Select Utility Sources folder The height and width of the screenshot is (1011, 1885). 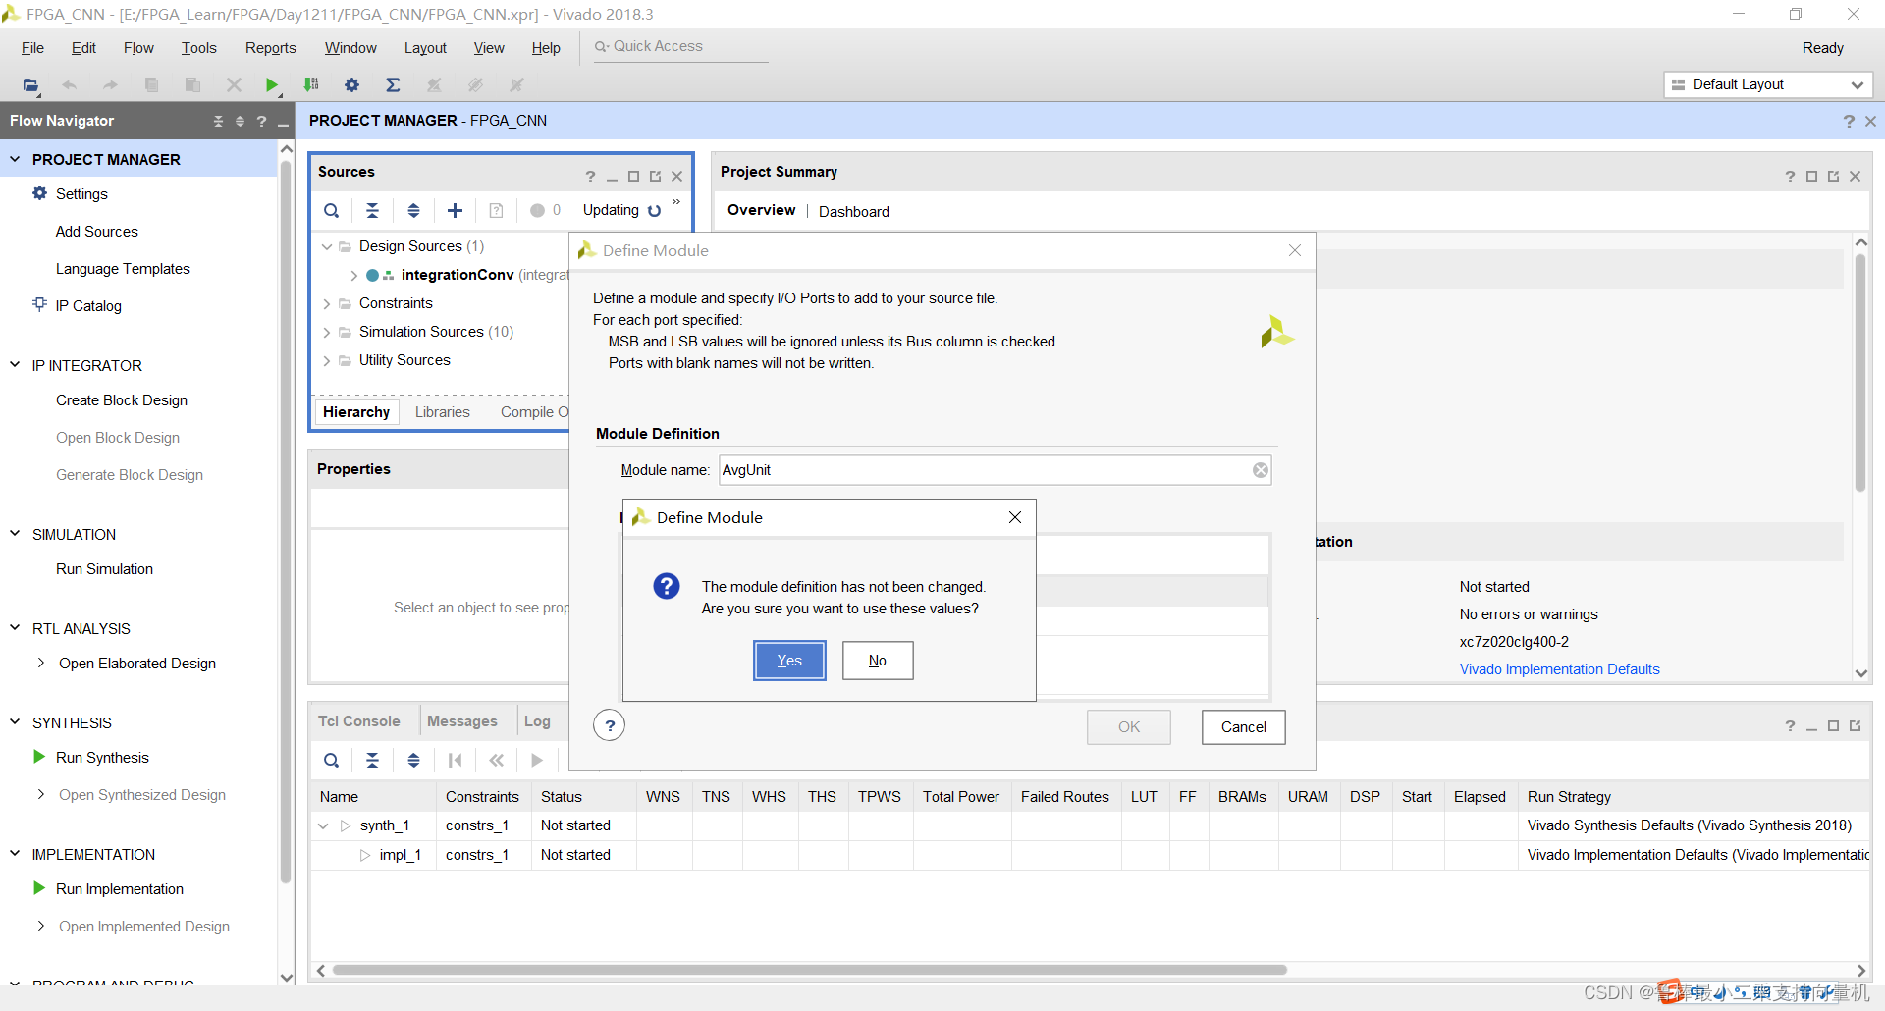tap(404, 360)
